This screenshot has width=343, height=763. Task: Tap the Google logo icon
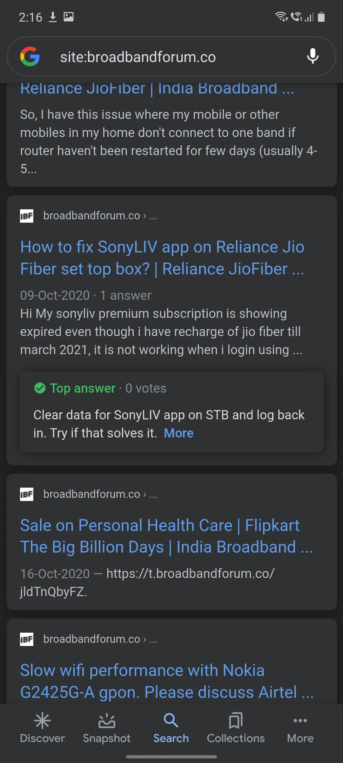pyautogui.click(x=30, y=57)
